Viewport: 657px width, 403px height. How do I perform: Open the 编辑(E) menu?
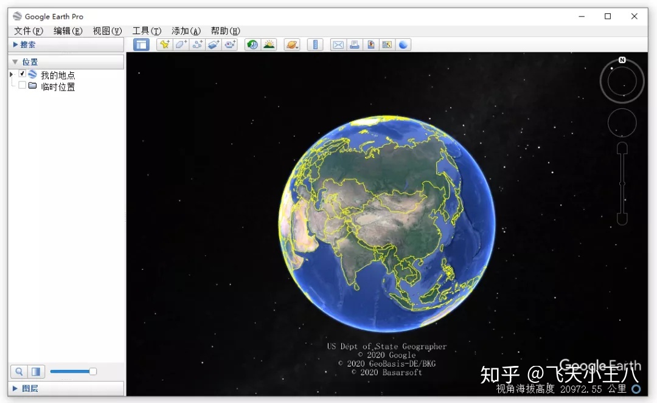68,31
